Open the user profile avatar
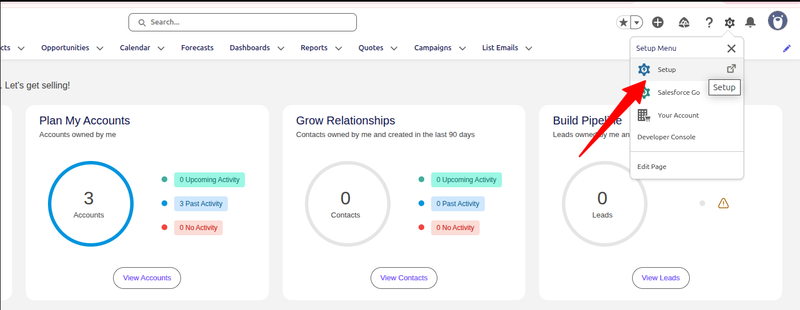This screenshot has width=800, height=310. pos(777,21)
